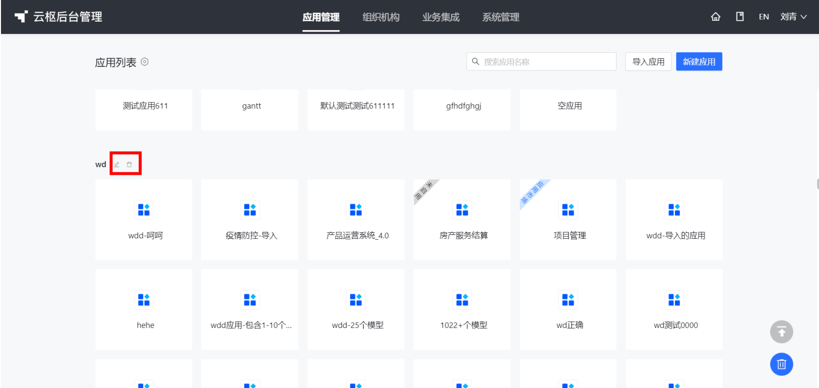
Task: Click the magnifier icon in search box
Action: 476,62
